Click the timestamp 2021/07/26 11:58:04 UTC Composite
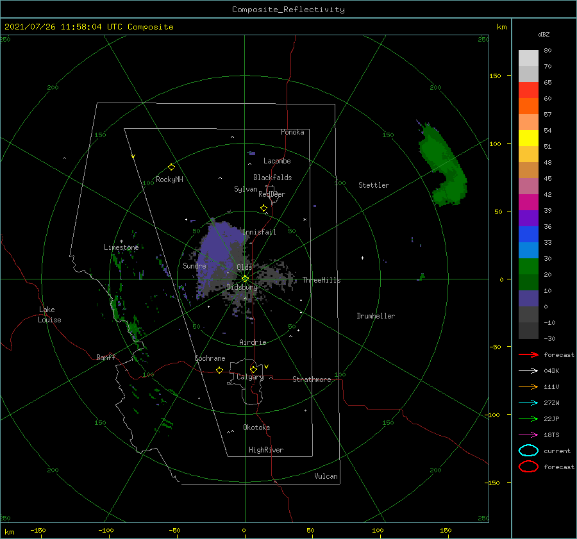Viewport: 577px width, 539px height. pyautogui.click(x=88, y=27)
